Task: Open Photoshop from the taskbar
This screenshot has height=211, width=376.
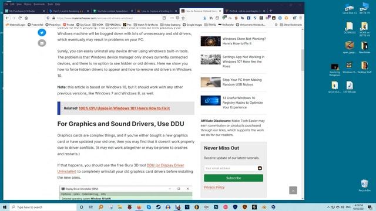Action: (x=216, y=207)
